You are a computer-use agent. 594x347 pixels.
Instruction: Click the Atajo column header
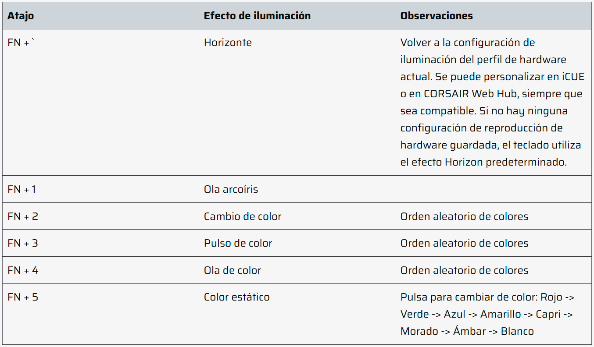100,16
